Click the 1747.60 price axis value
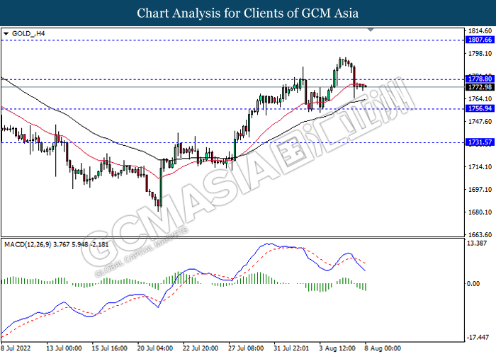Screen dimensions: 496x354 click(x=480, y=121)
